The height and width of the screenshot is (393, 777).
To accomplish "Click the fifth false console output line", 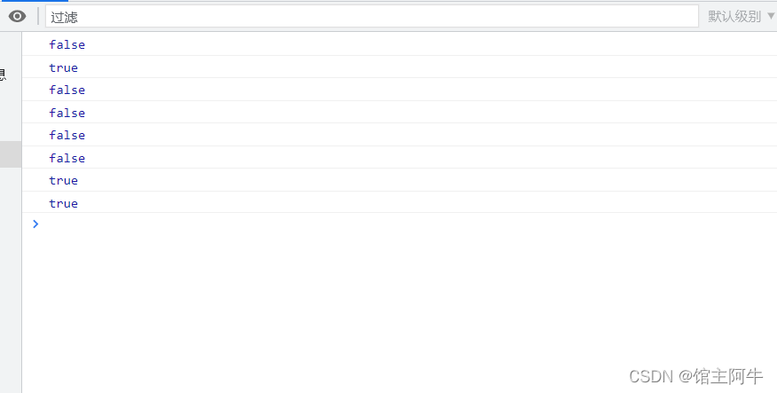I will 399,158.
